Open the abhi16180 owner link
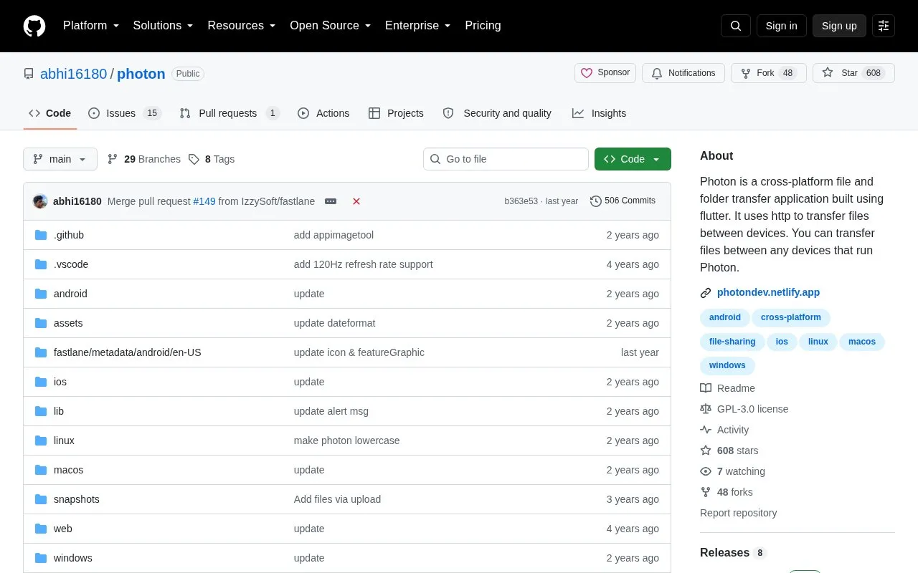 click(x=73, y=74)
